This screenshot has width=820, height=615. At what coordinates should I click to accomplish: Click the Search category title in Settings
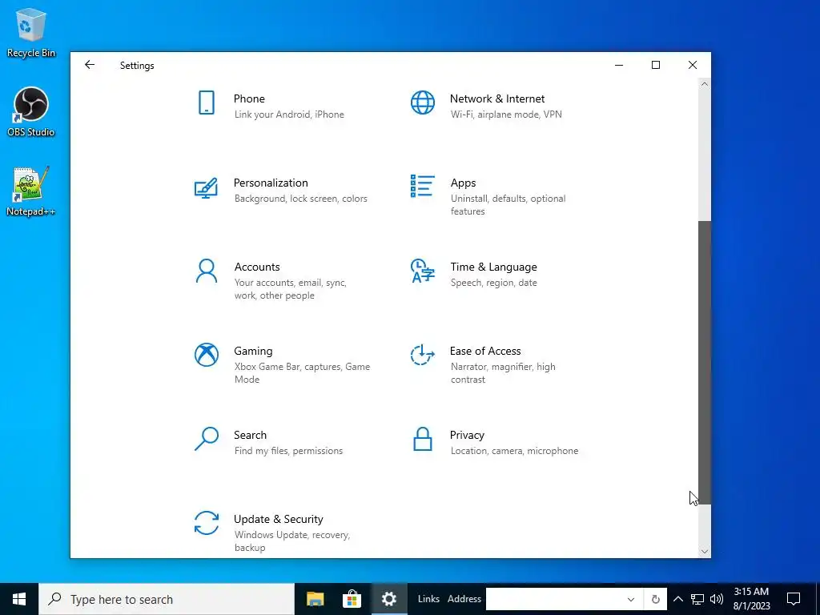tap(250, 435)
